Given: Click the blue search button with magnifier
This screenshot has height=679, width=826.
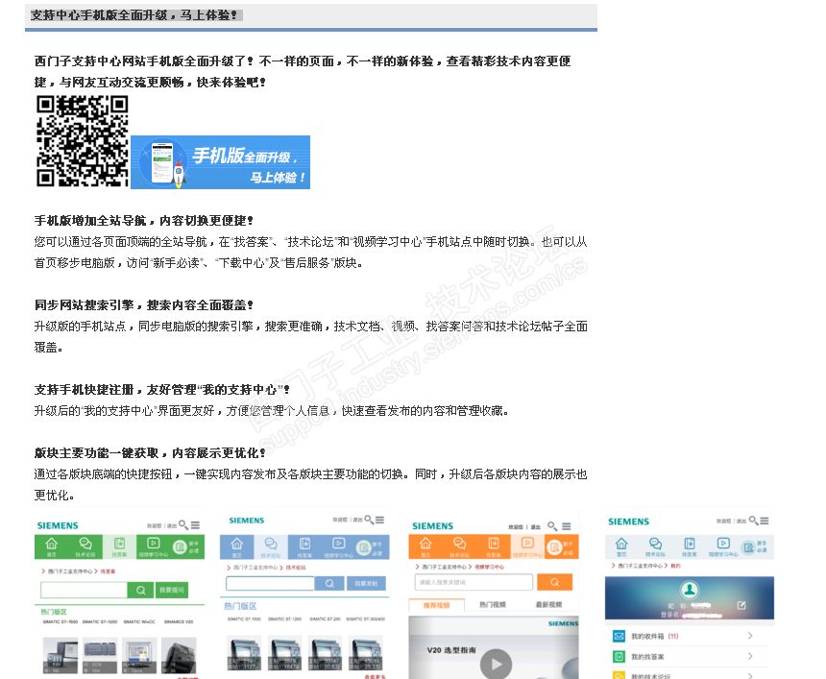Looking at the screenshot, I should 329,583.
